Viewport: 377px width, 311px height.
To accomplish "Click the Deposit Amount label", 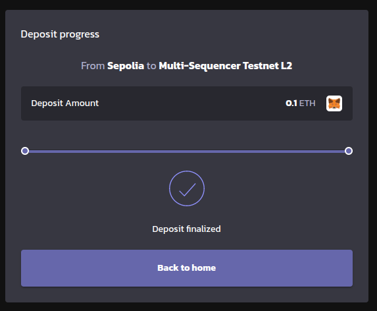I will [65, 103].
